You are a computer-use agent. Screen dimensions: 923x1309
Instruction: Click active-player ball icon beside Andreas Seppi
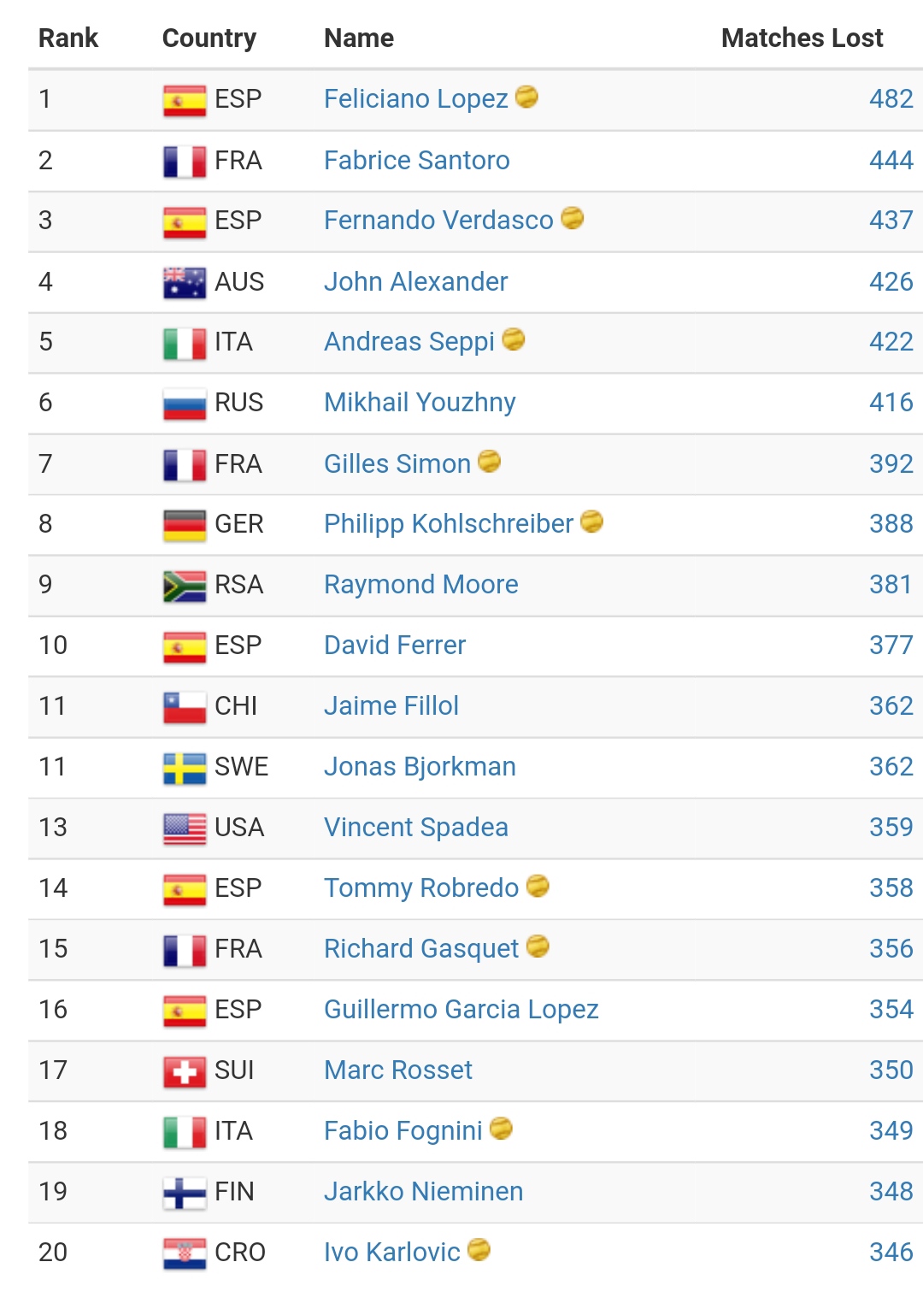(514, 340)
